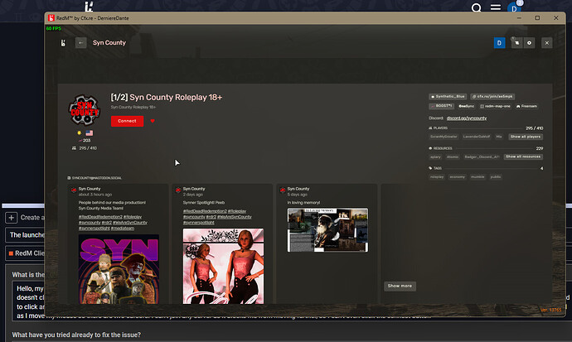The image size is (572, 342).
Task: Click the Badger_Discord_API resource chip
Action: tap(482, 157)
